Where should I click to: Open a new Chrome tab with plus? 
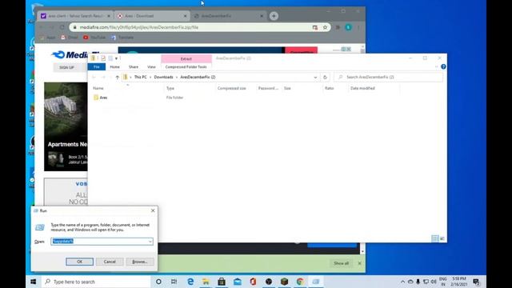coord(274,16)
